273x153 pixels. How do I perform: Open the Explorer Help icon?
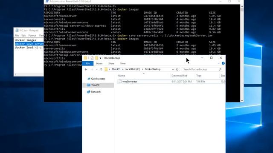tap(223, 63)
